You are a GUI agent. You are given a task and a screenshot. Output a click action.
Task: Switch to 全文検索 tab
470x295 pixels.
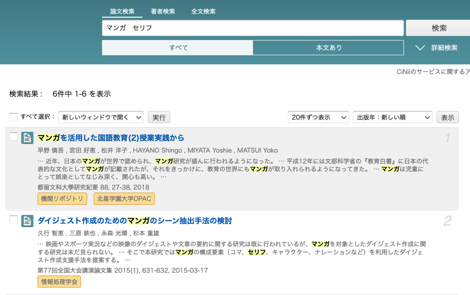pos(203,11)
